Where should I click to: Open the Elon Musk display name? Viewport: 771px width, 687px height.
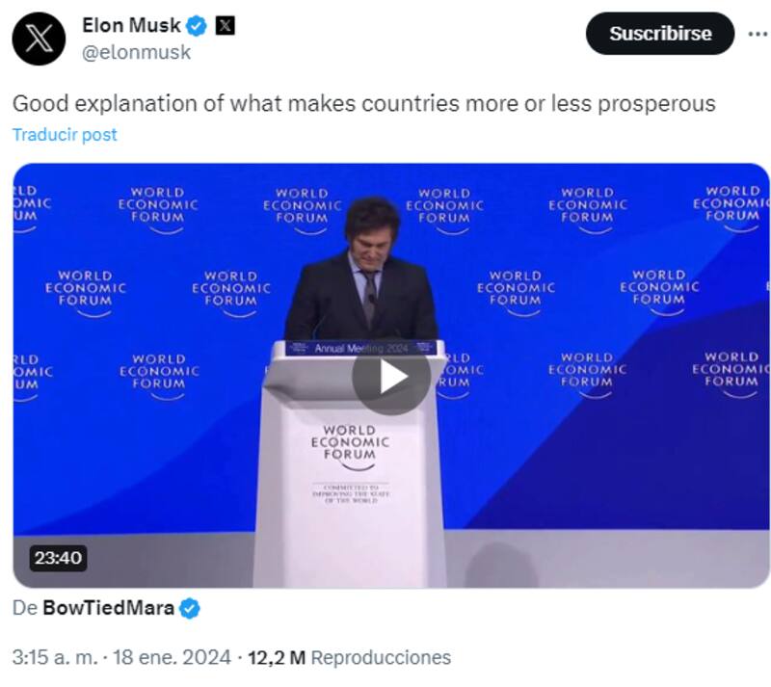[131, 25]
